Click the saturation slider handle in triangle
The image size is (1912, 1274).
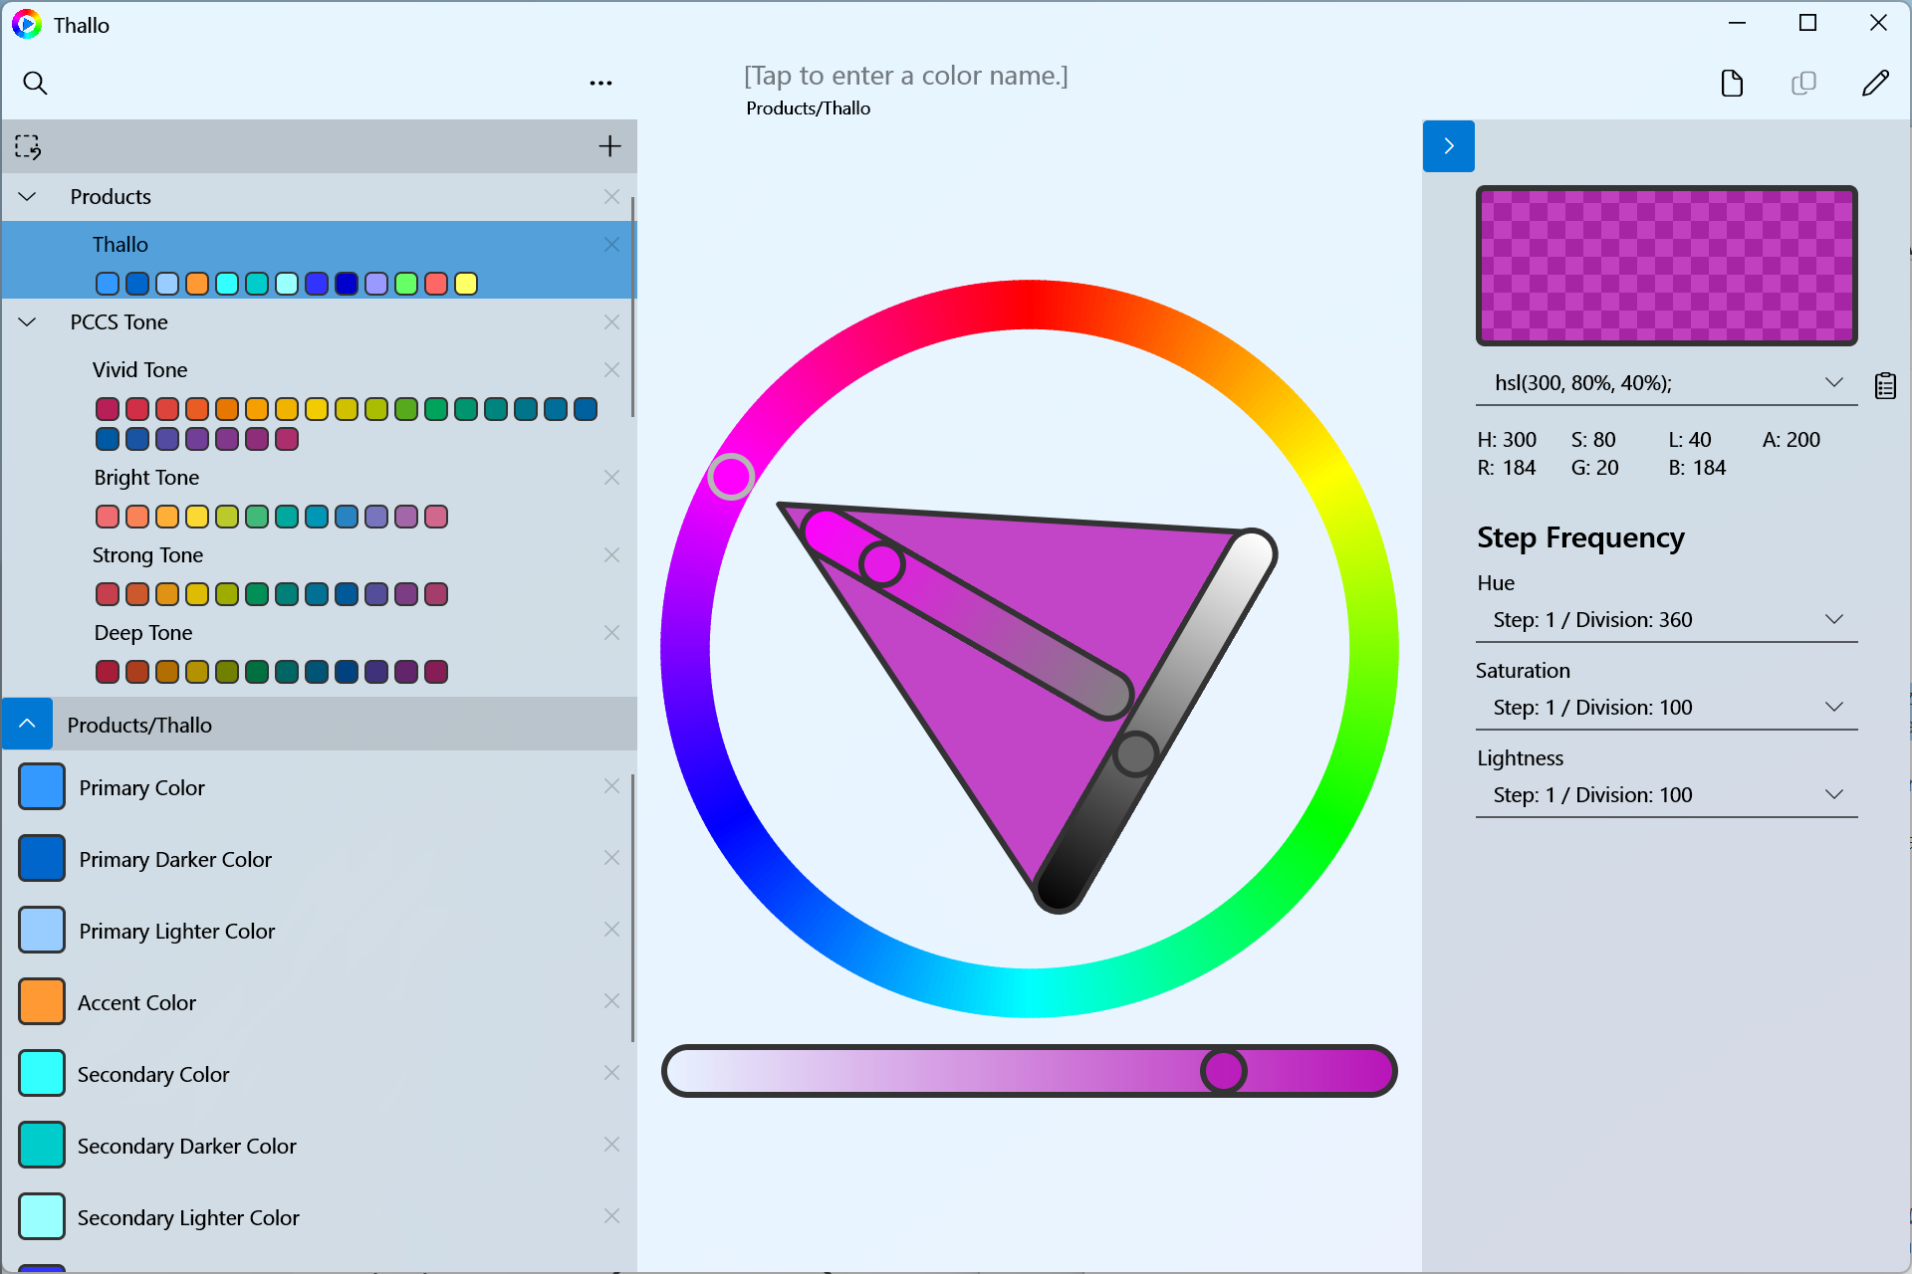pyautogui.click(x=881, y=564)
